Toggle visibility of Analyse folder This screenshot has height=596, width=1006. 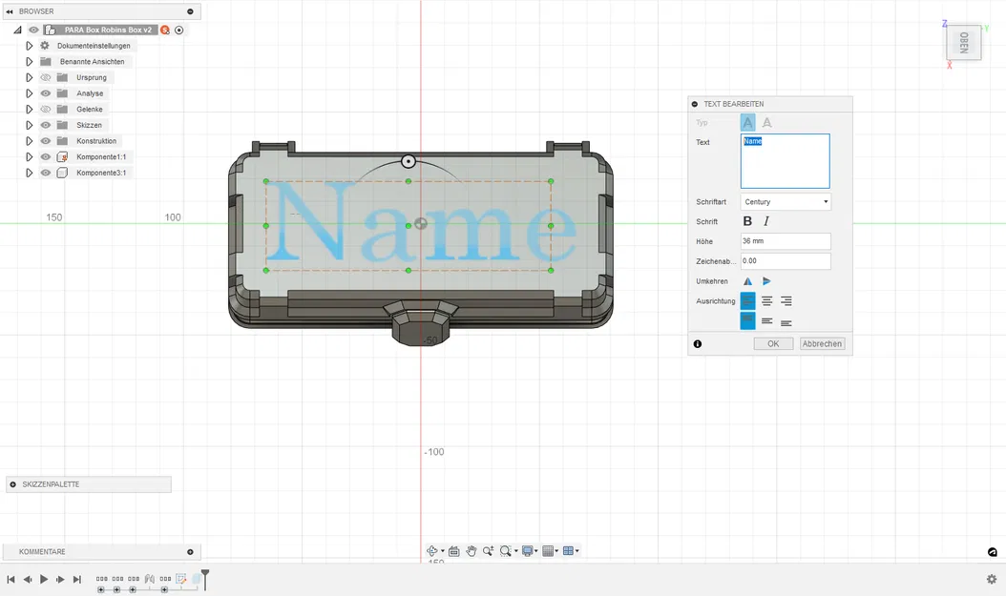coord(46,93)
